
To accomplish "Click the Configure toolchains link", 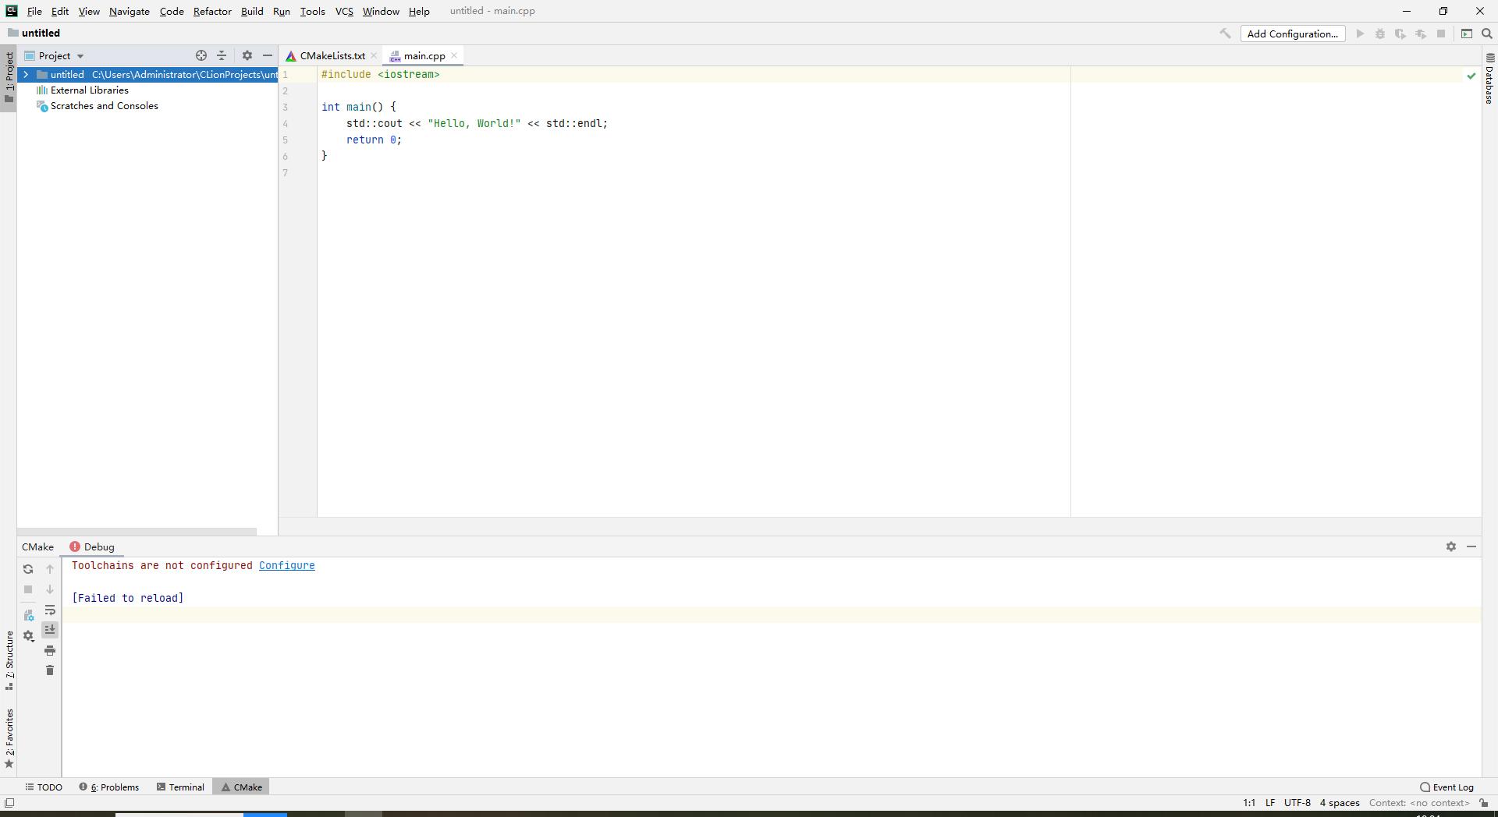I will 287,566.
